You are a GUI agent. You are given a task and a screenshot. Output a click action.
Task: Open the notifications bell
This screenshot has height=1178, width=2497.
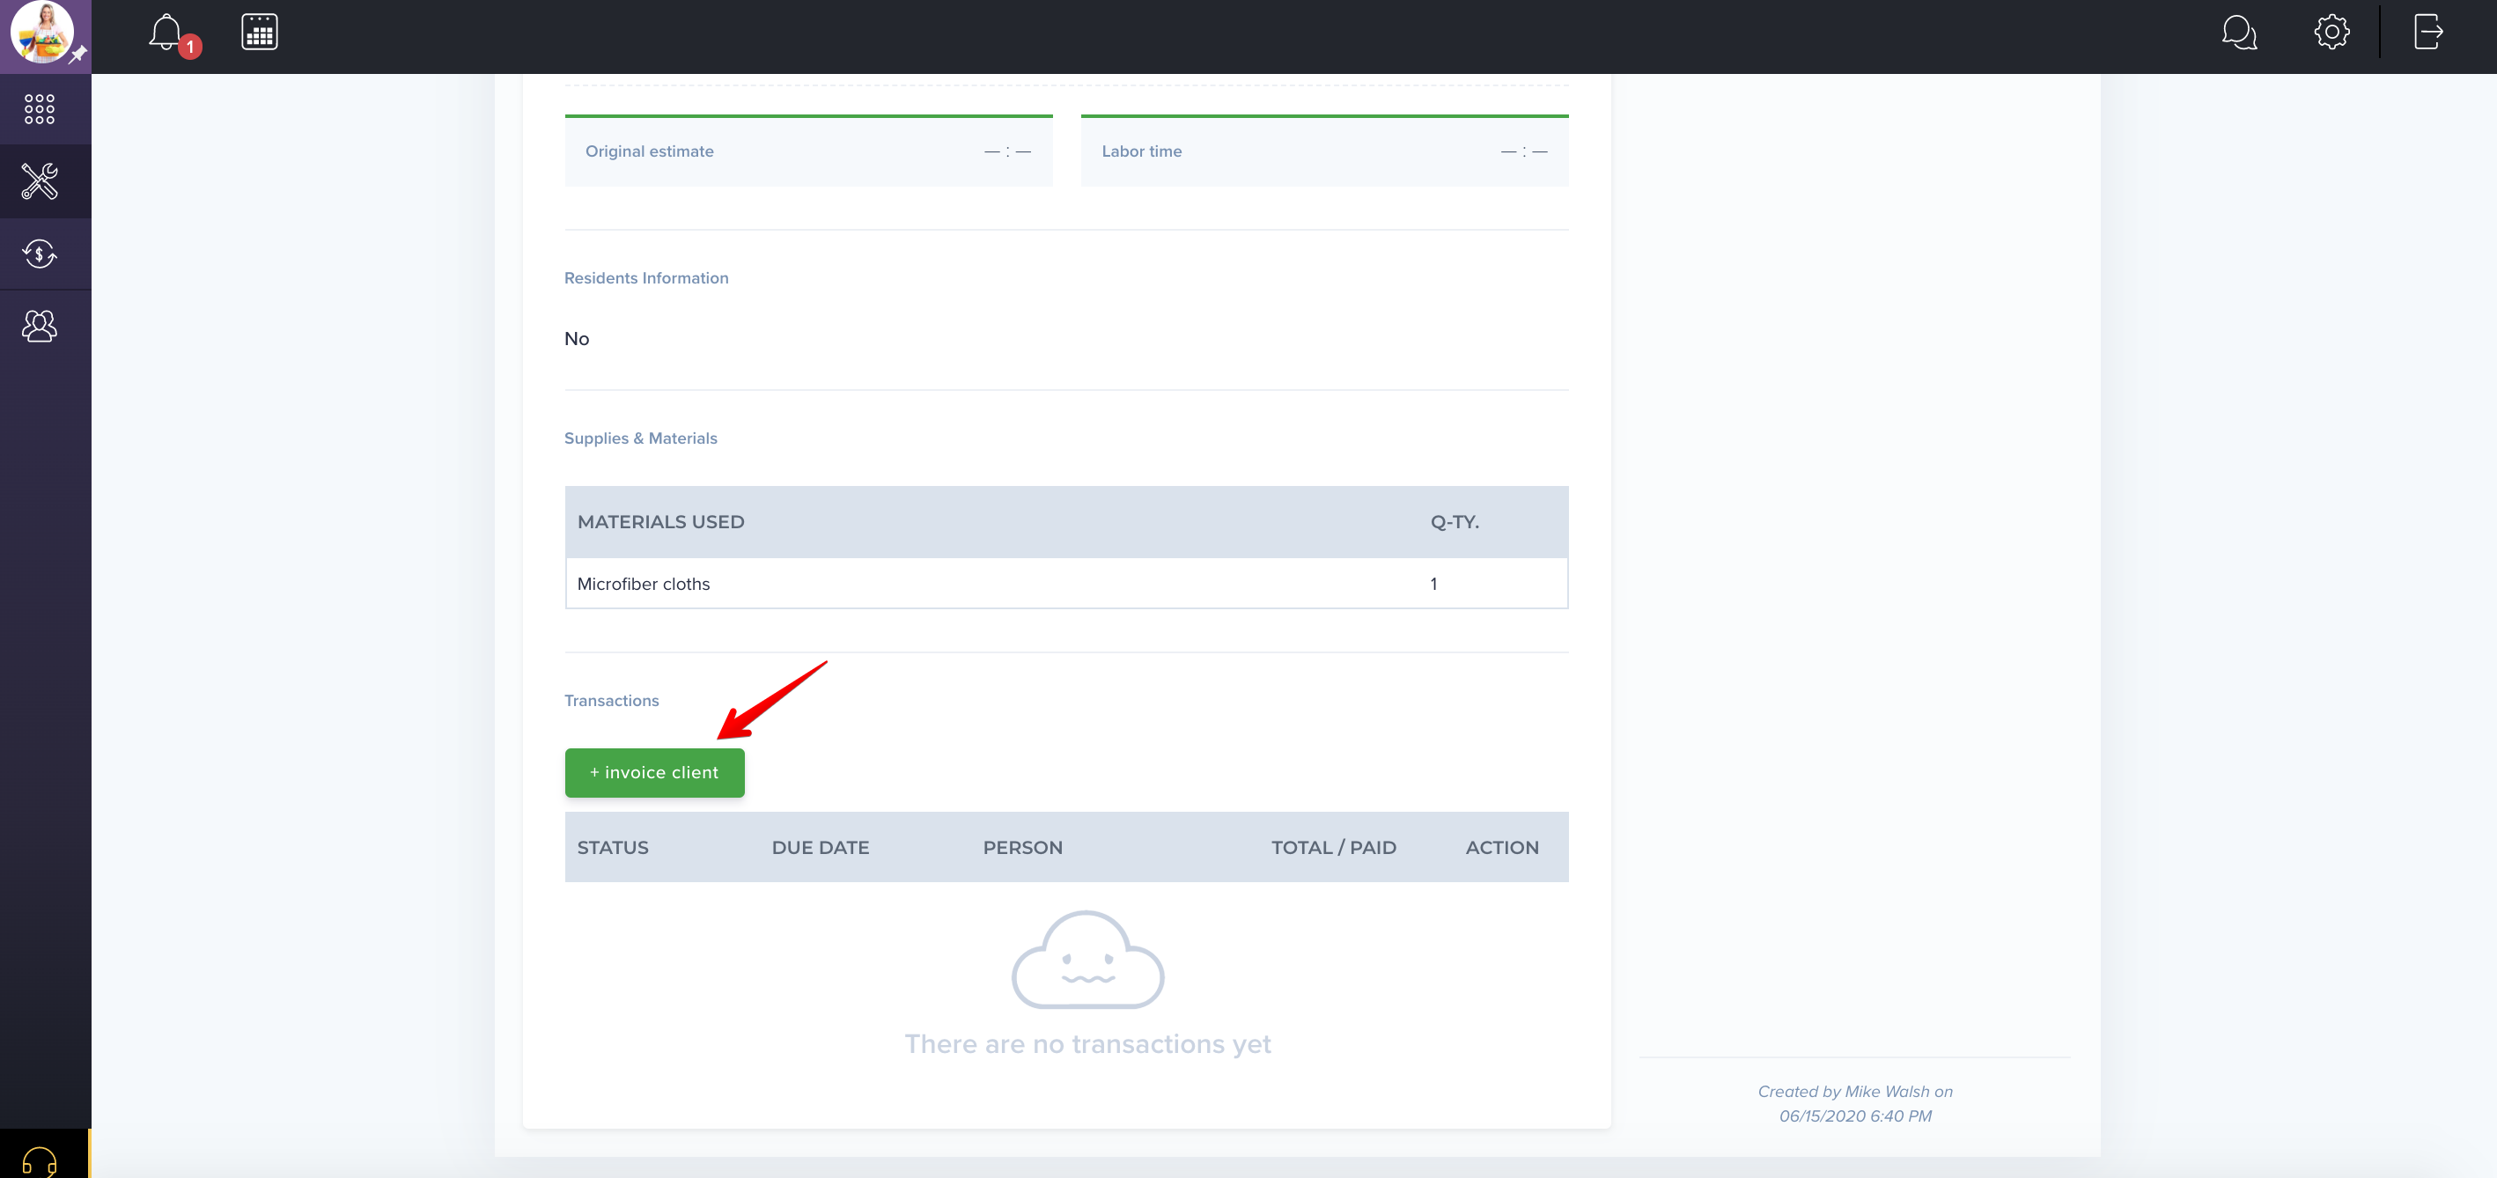(x=166, y=33)
